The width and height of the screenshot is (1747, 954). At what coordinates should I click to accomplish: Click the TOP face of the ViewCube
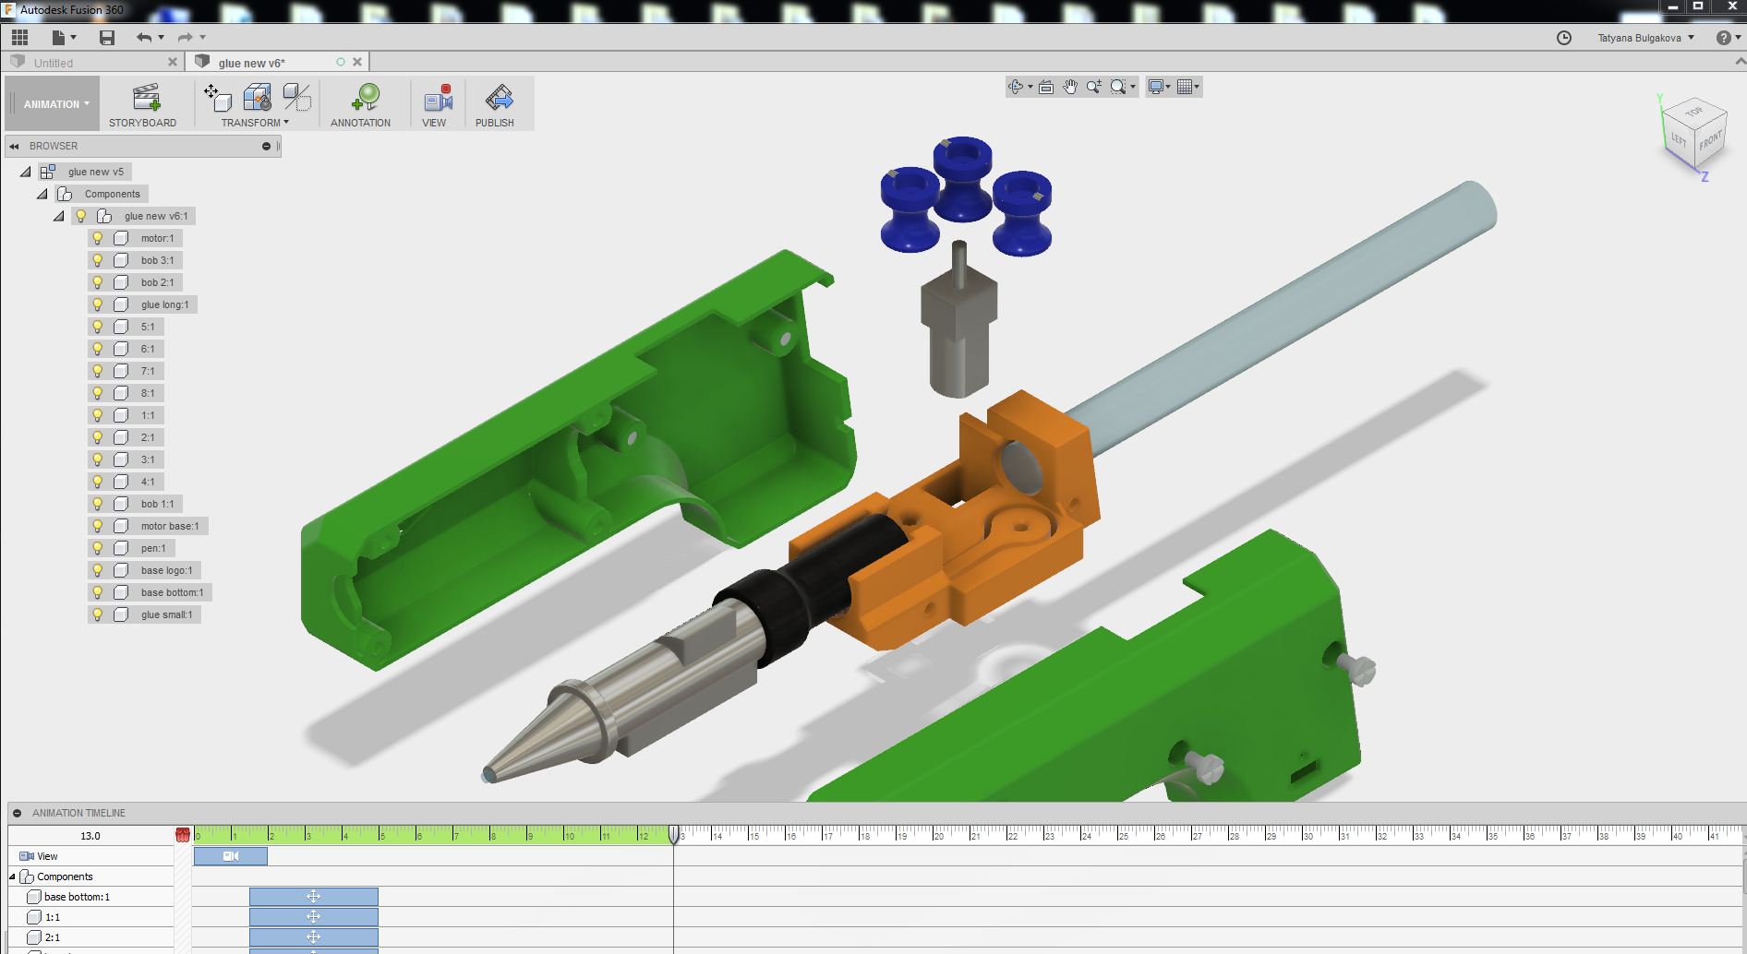tap(1693, 113)
